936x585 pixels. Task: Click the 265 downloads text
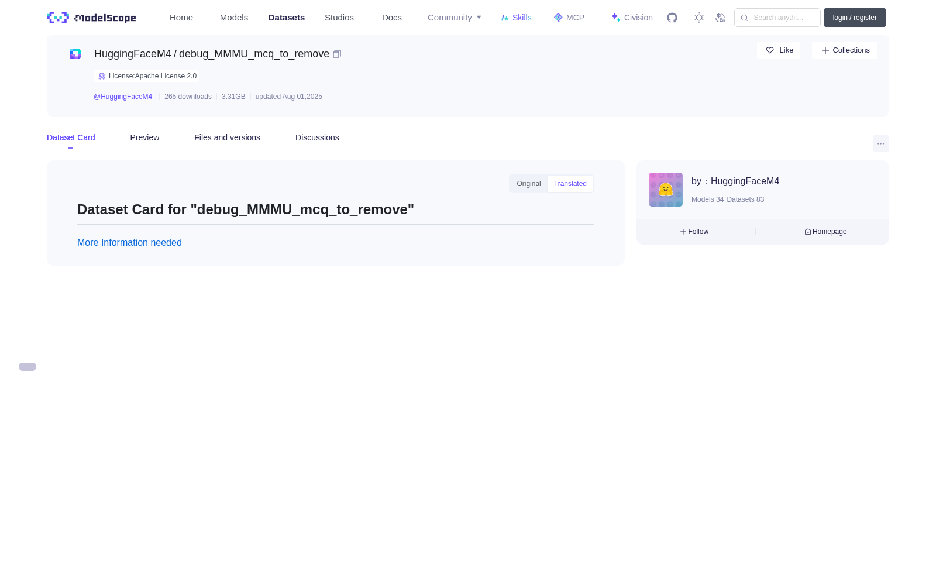(x=188, y=97)
